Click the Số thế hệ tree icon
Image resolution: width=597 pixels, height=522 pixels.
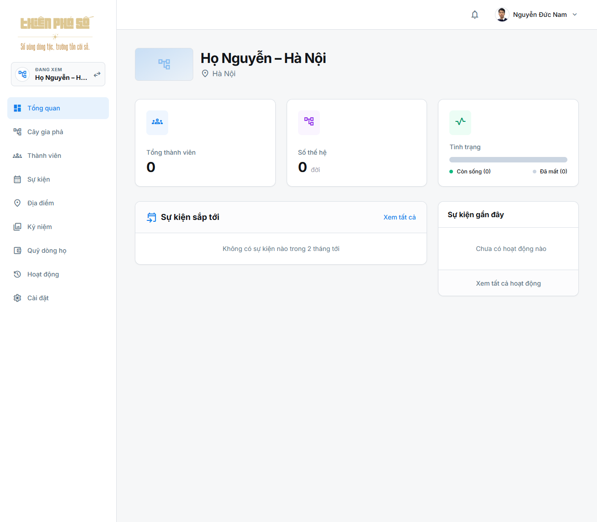309,122
